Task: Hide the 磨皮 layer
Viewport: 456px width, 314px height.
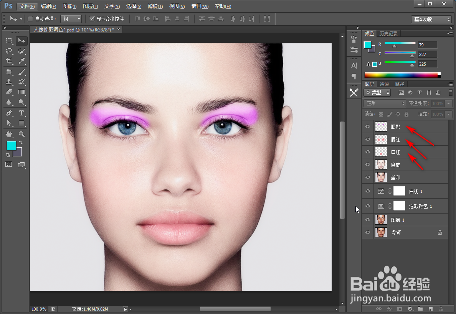Action: point(368,165)
